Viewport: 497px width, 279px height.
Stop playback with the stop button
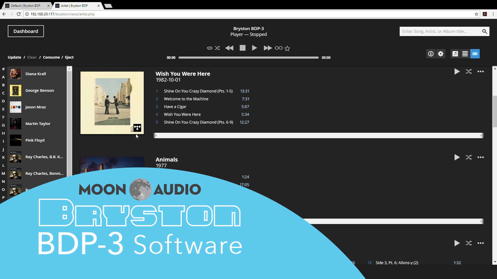[x=243, y=48]
